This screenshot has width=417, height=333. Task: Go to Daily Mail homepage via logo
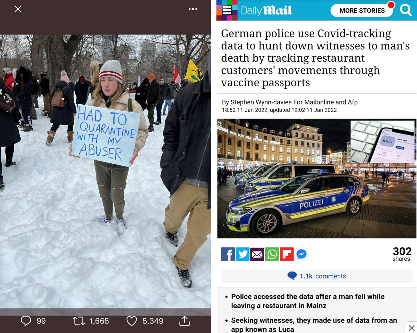click(266, 10)
